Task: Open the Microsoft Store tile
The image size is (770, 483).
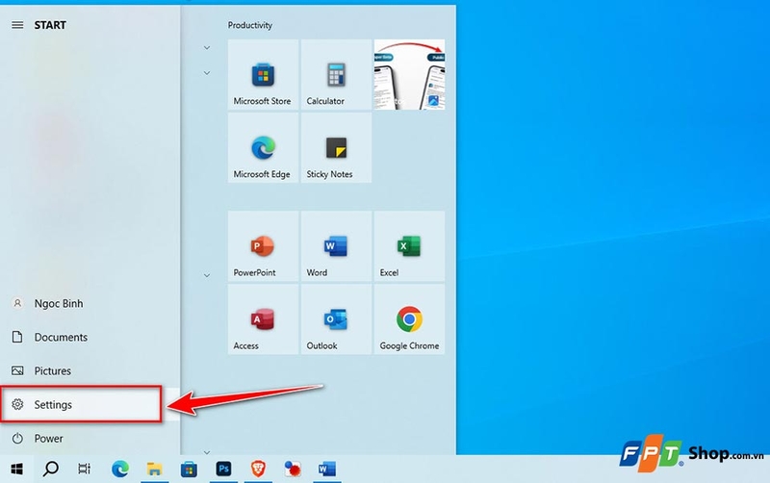Action: pyautogui.click(x=263, y=75)
